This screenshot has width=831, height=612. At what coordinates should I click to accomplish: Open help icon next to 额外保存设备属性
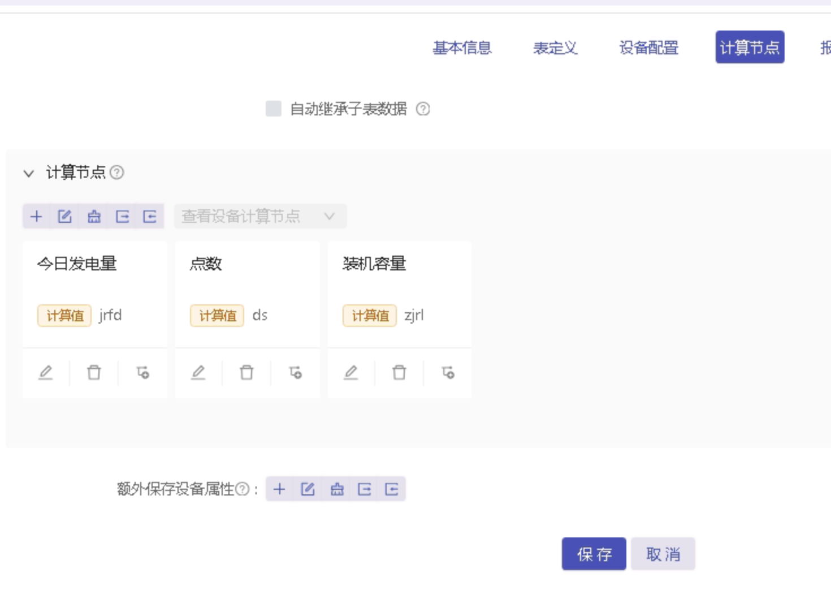click(x=242, y=489)
